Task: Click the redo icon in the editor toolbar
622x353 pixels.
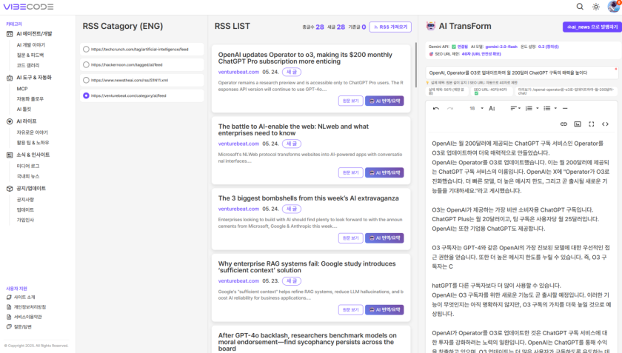Action: [450, 108]
